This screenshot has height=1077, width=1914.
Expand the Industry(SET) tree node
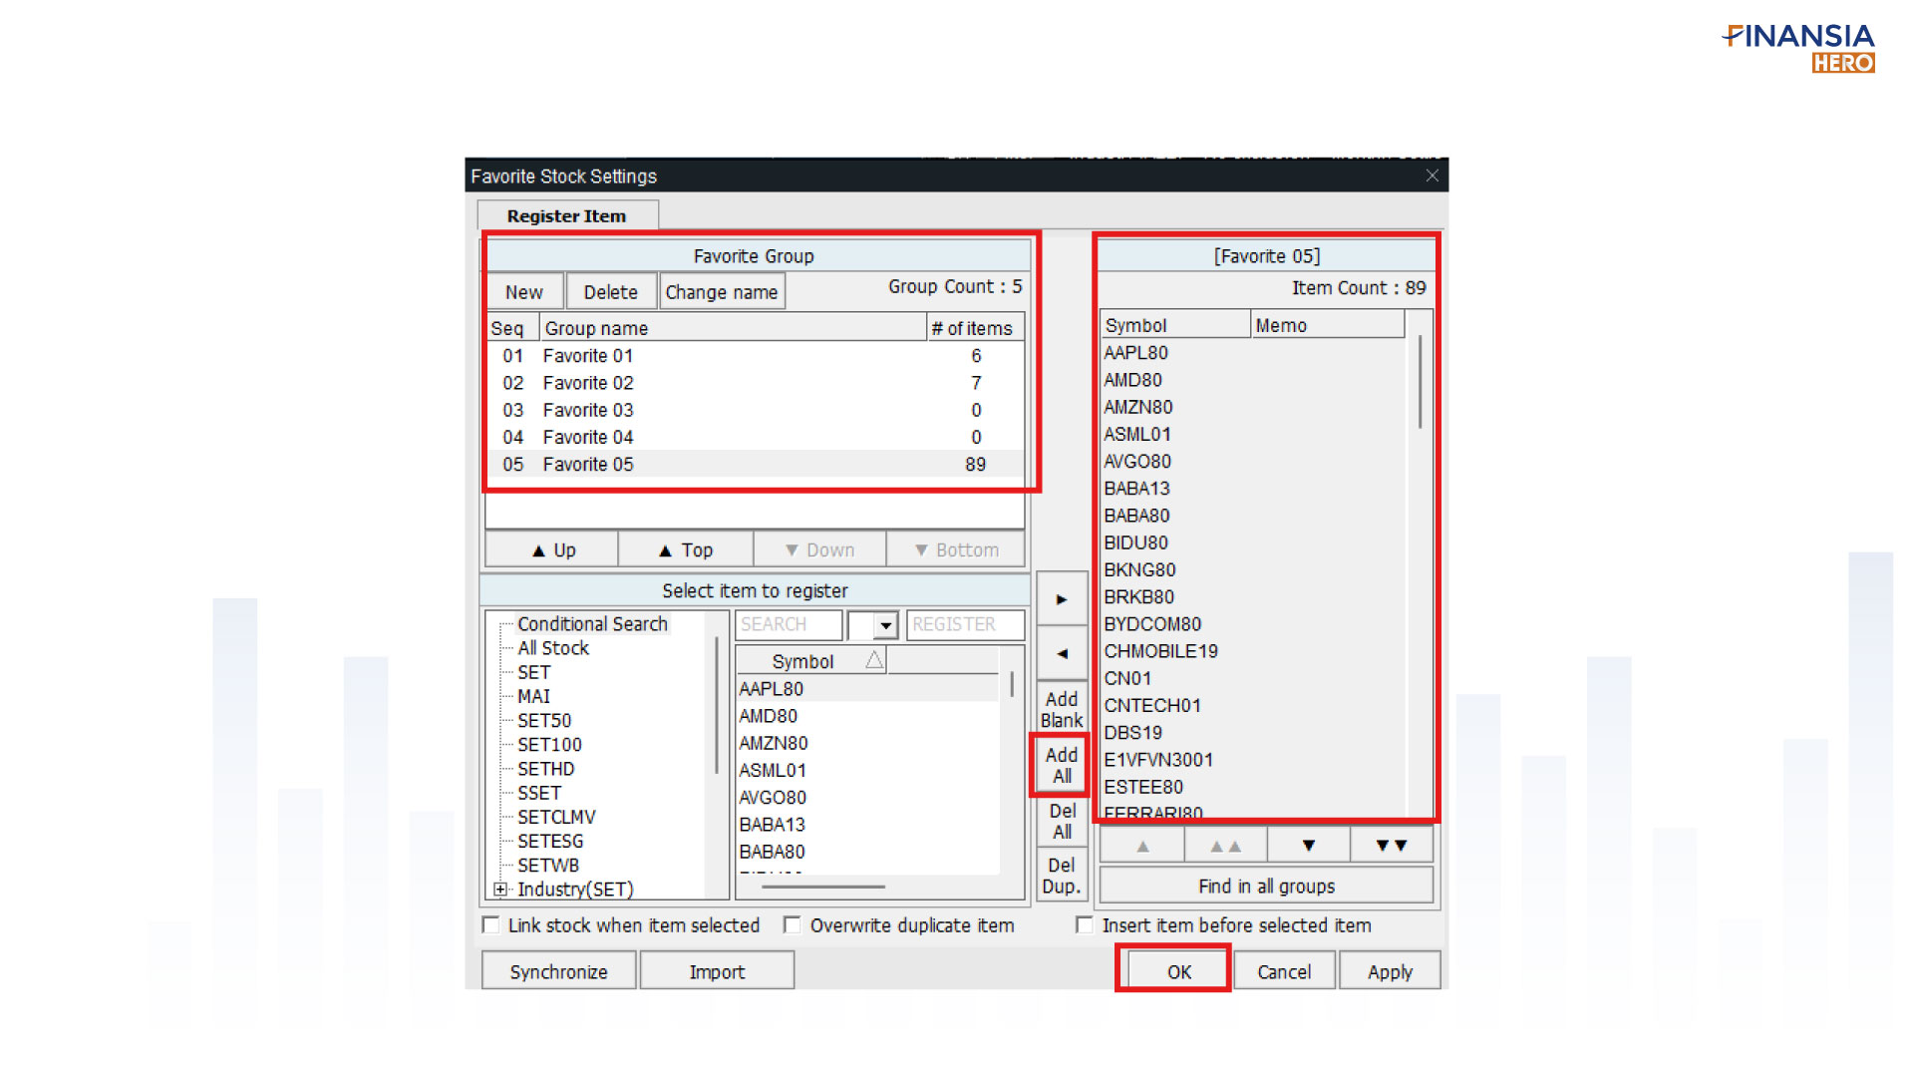point(500,889)
